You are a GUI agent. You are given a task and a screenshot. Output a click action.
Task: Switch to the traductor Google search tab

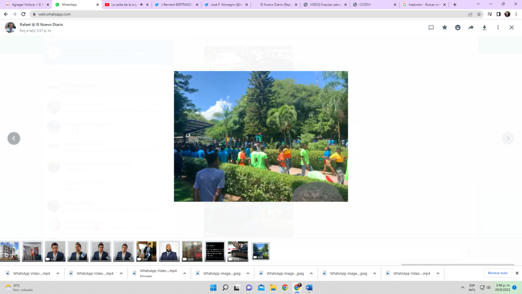tap(421, 5)
